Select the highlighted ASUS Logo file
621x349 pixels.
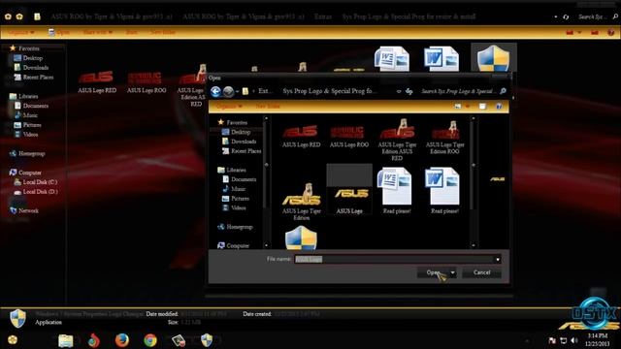[x=349, y=190]
